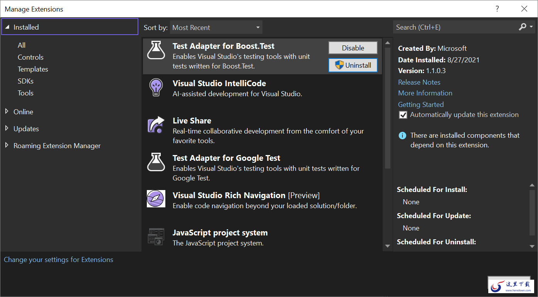This screenshot has height=297, width=538.
Task: Expand the Online category
Action: coord(7,112)
